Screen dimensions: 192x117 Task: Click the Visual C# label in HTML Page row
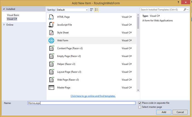(127, 17)
